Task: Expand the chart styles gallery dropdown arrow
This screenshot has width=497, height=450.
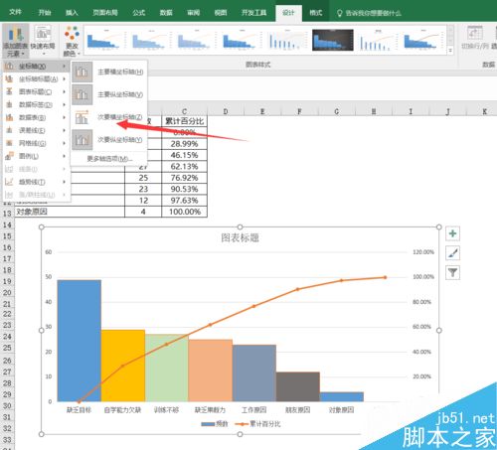Action: pyautogui.click(x=450, y=51)
